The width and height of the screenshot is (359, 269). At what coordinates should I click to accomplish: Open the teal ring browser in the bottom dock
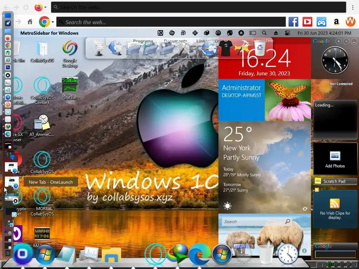(x=156, y=254)
